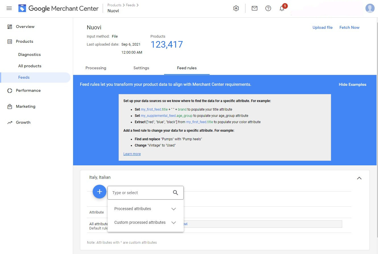
Task: Switch to the Processing tab
Action: [96, 68]
